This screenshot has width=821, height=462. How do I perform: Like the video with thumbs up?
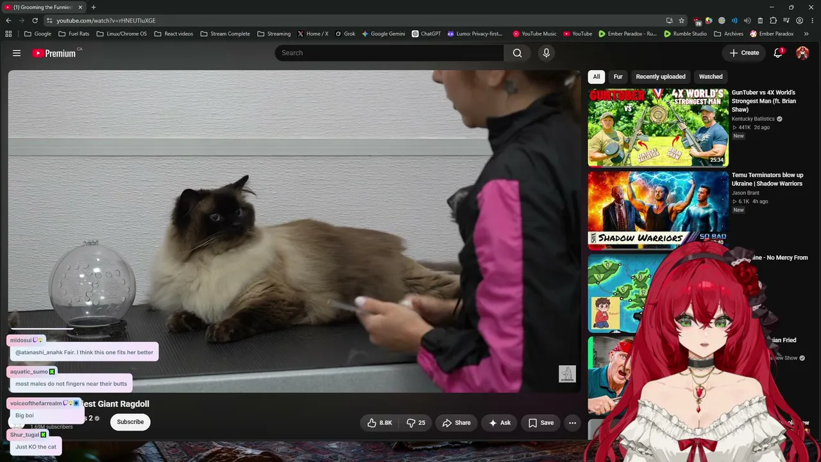(380, 423)
